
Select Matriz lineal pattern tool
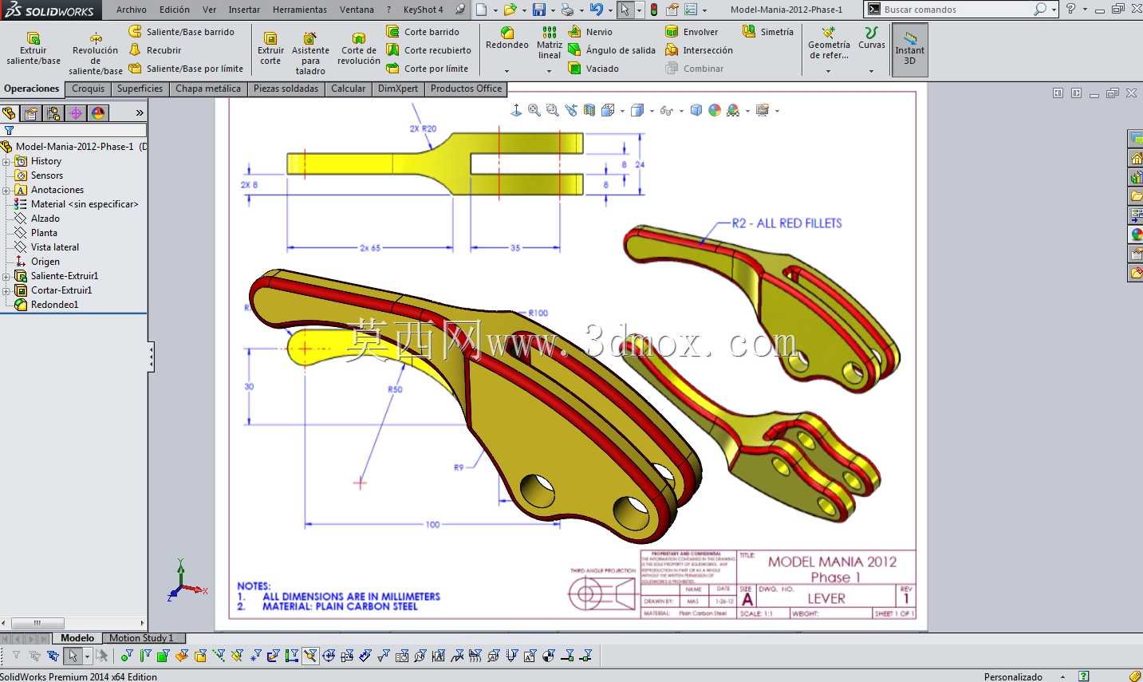550,43
